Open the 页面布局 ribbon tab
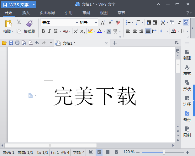The height and width of the screenshot is (156, 195). (x=47, y=13)
